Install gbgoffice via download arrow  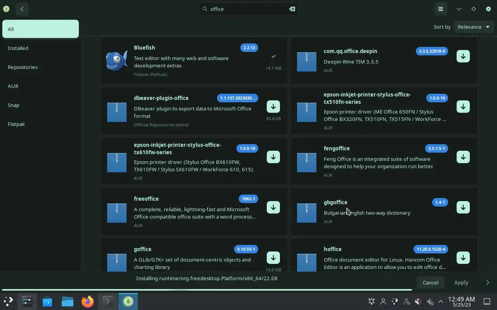pos(463,207)
